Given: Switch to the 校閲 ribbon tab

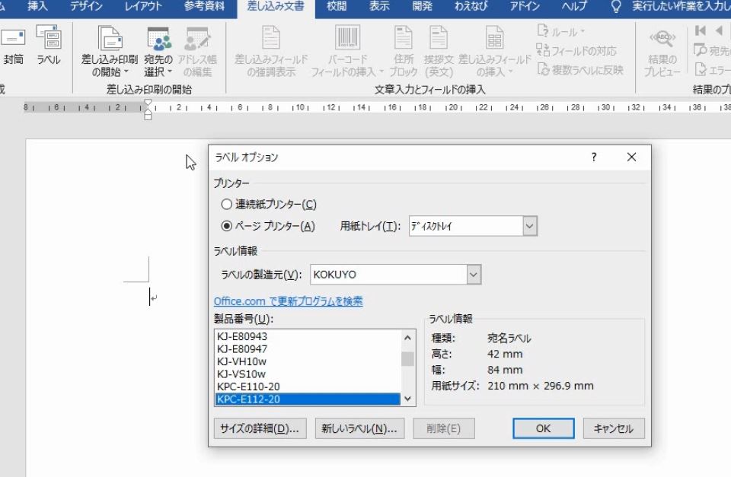Looking at the screenshot, I should pos(336,7).
